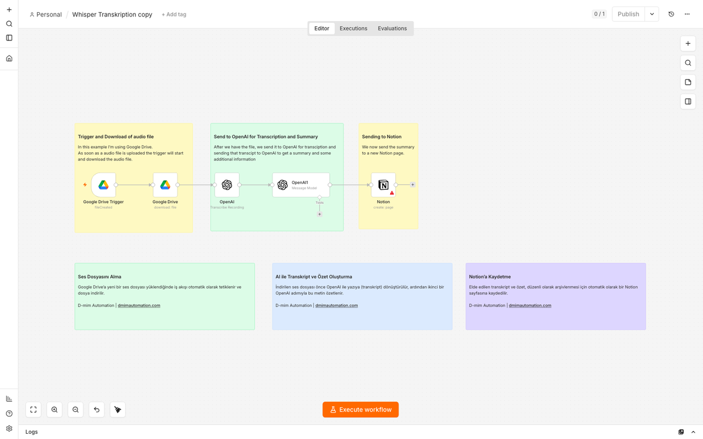703x439 pixels.
Task: Open dmimautomation.com link in purple note
Action: tap(530, 306)
